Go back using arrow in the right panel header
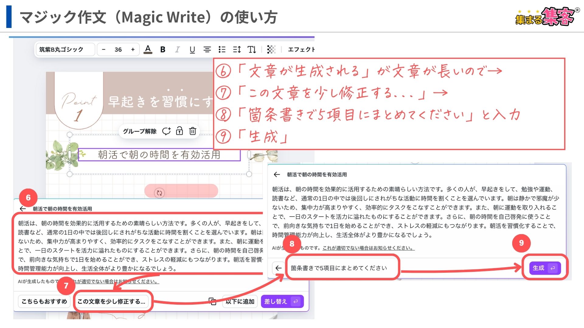584x328 pixels. pos(276,174)
